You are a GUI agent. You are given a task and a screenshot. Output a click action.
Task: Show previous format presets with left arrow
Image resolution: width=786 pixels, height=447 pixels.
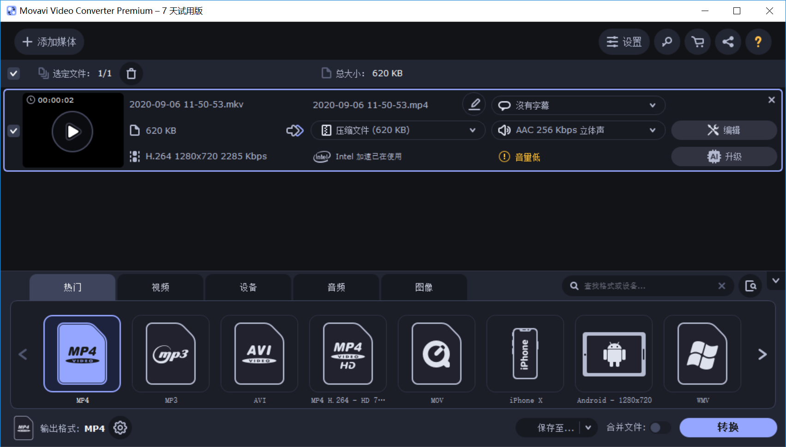23,354
